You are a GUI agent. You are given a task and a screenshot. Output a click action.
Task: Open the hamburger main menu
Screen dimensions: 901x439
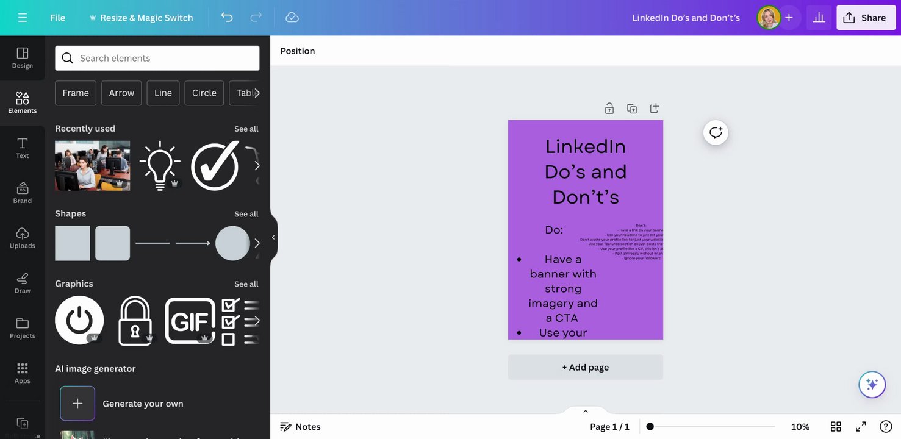pos(23,18)
